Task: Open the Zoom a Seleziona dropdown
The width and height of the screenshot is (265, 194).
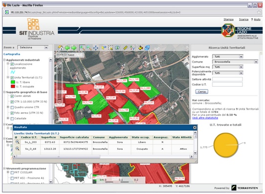Action: (x=33, y=48)
